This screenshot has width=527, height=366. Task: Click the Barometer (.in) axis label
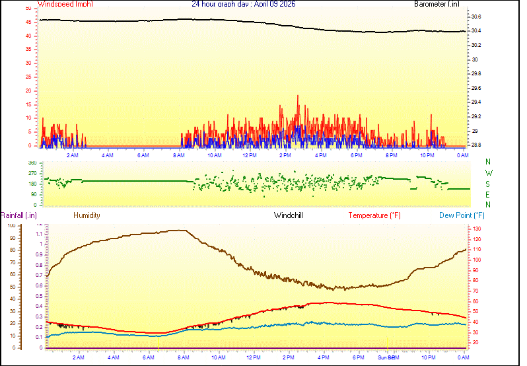click(x=437, y=4)
